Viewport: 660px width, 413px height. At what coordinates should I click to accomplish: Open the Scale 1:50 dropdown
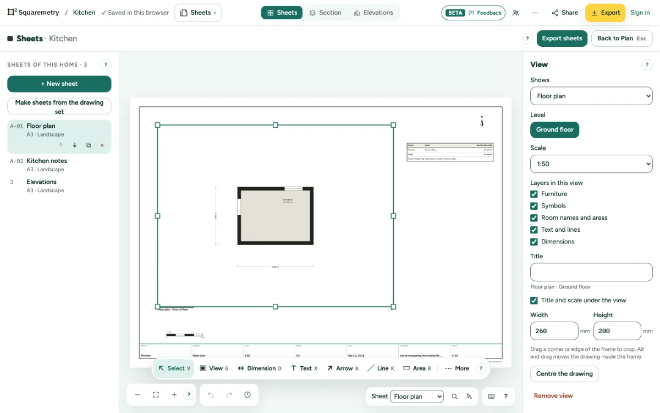(x=591, y=164)
